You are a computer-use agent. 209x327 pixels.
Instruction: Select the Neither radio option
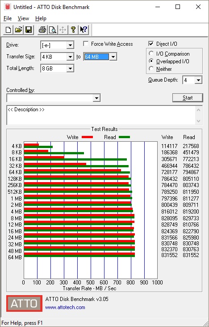point(151,69)
